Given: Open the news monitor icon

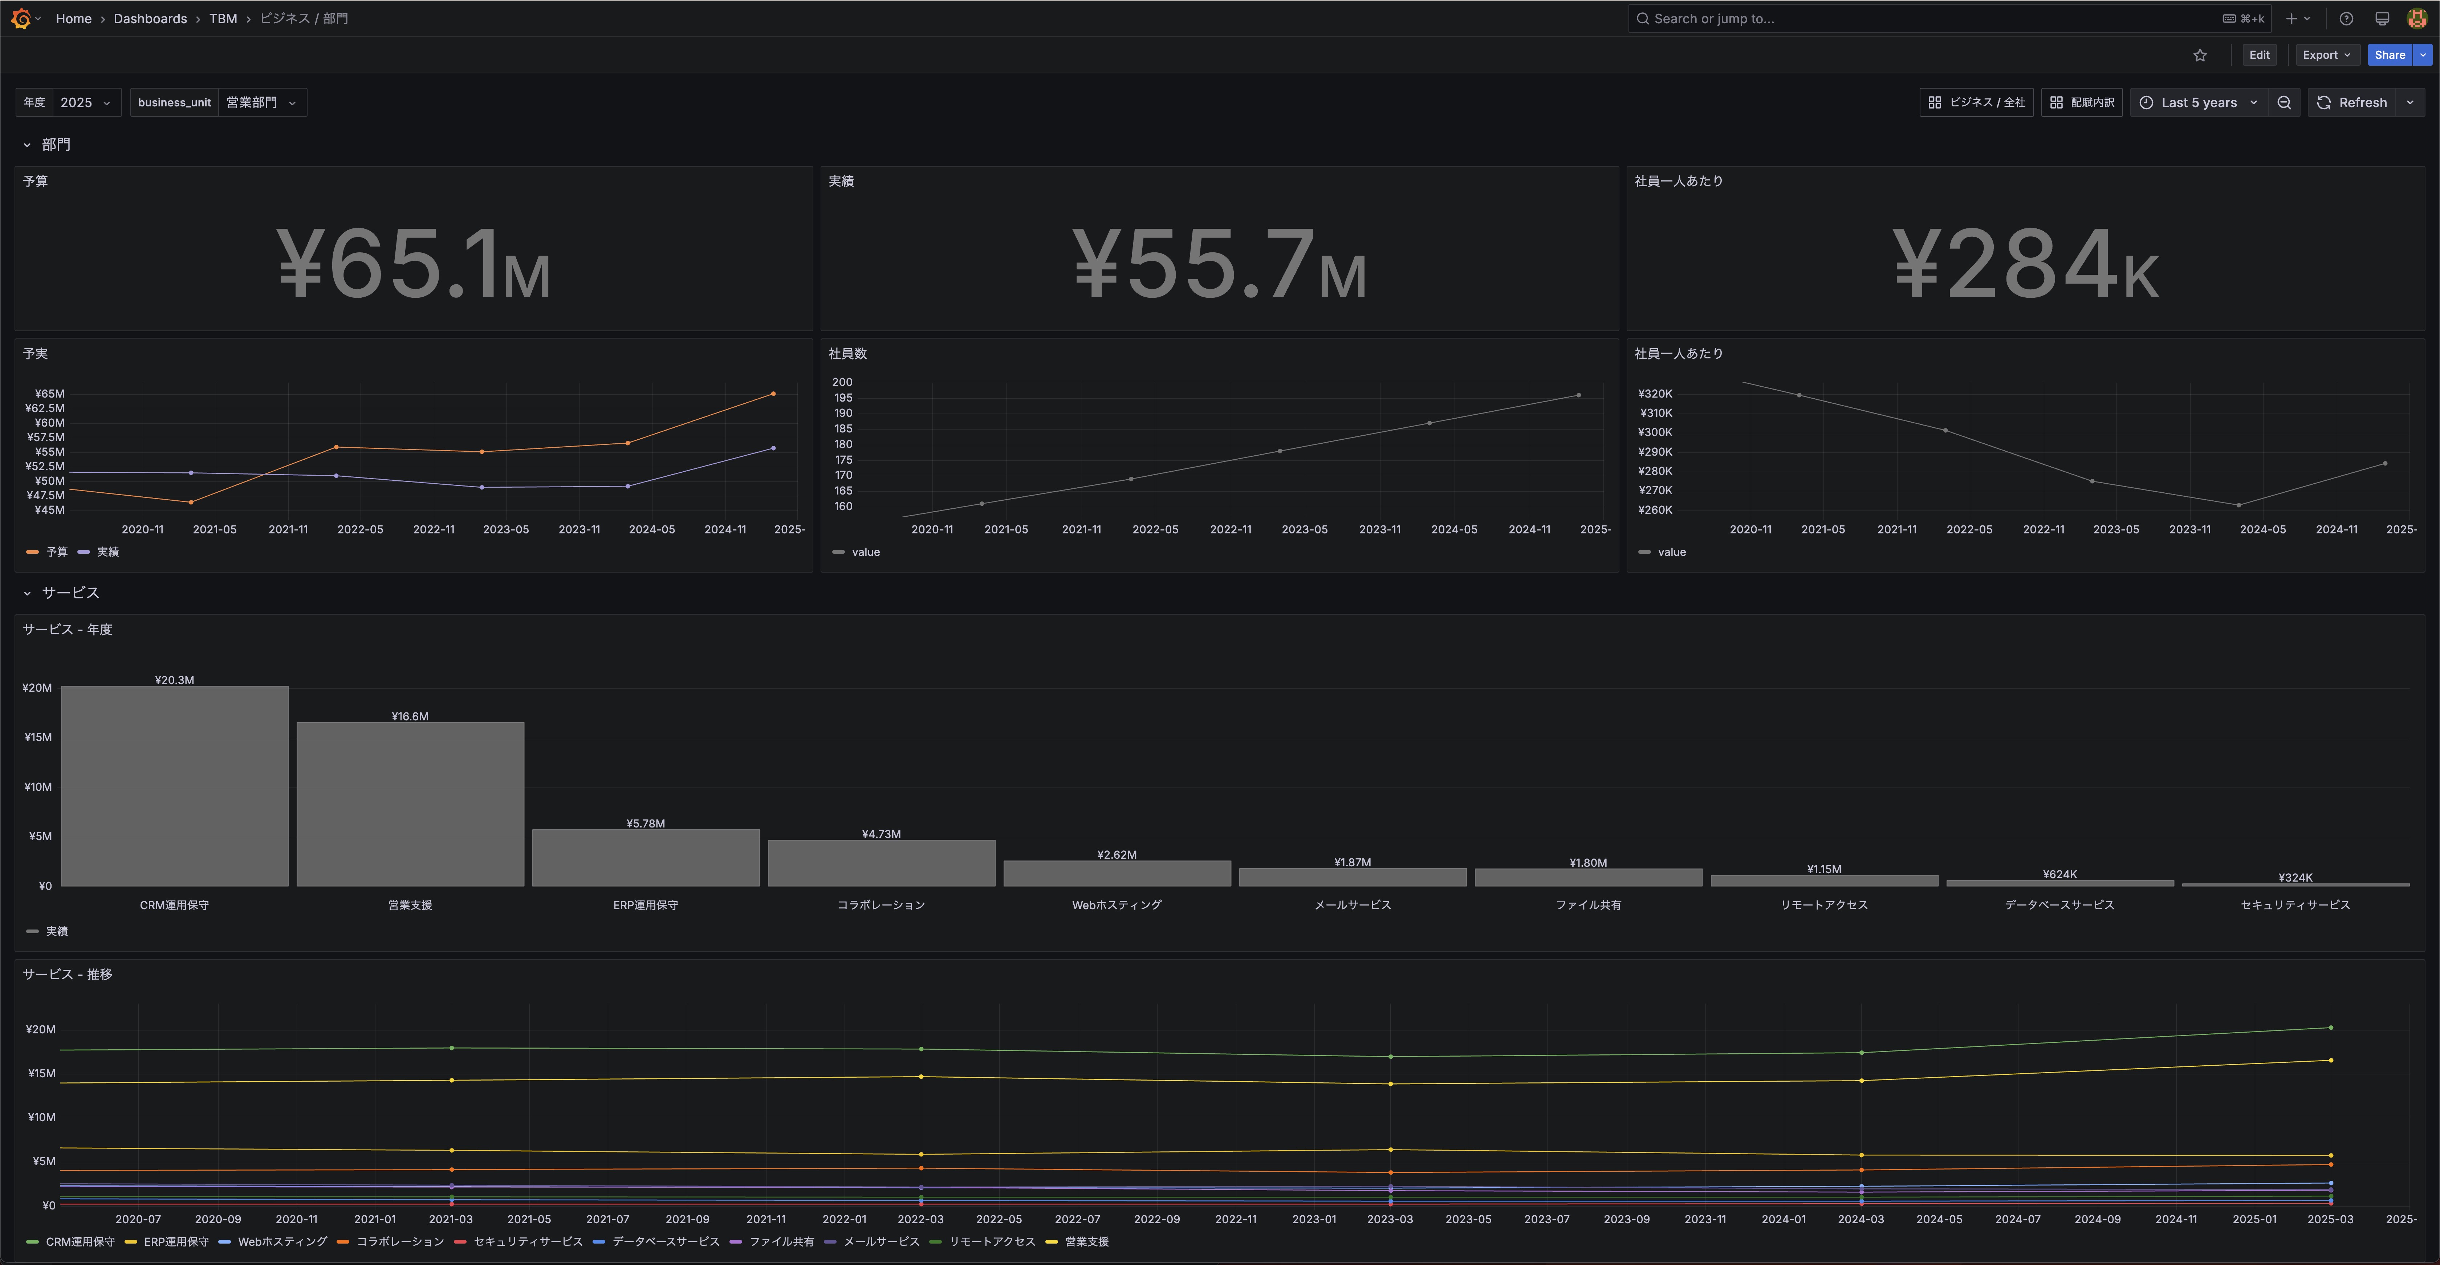Looking at the screenshot, I should [2382, 18].
